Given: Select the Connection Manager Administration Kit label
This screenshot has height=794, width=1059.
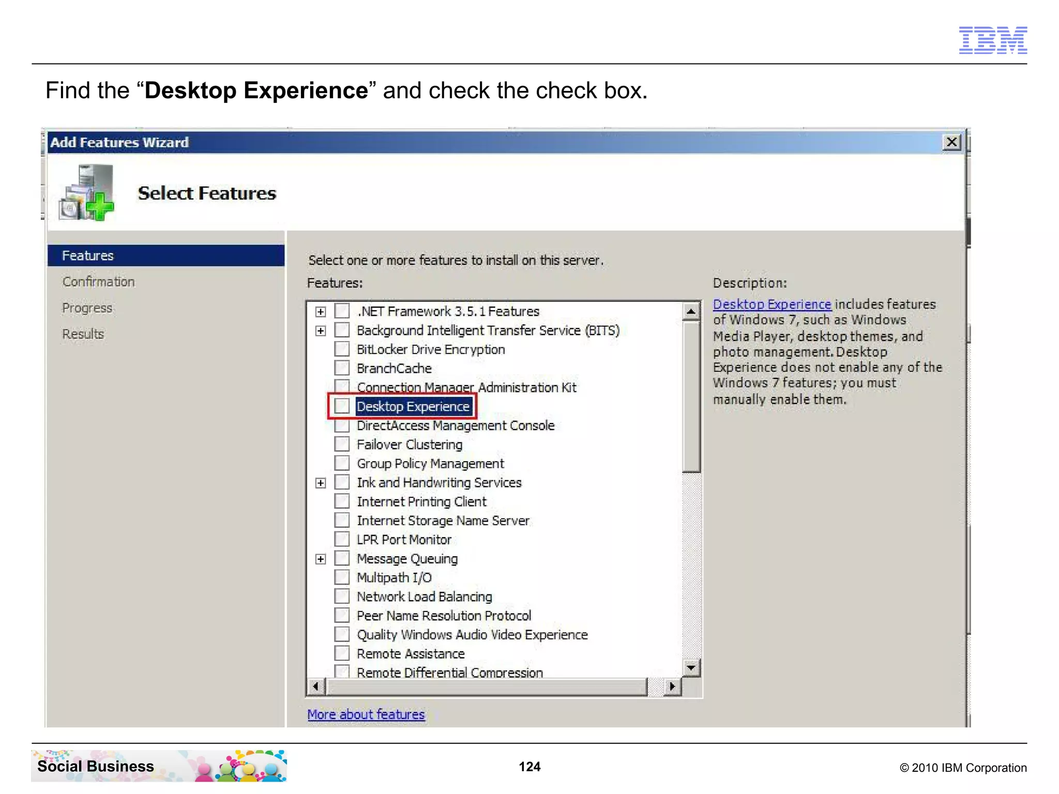Looking at the screenshot, I should pyautogui.click(x=466, y=388).
